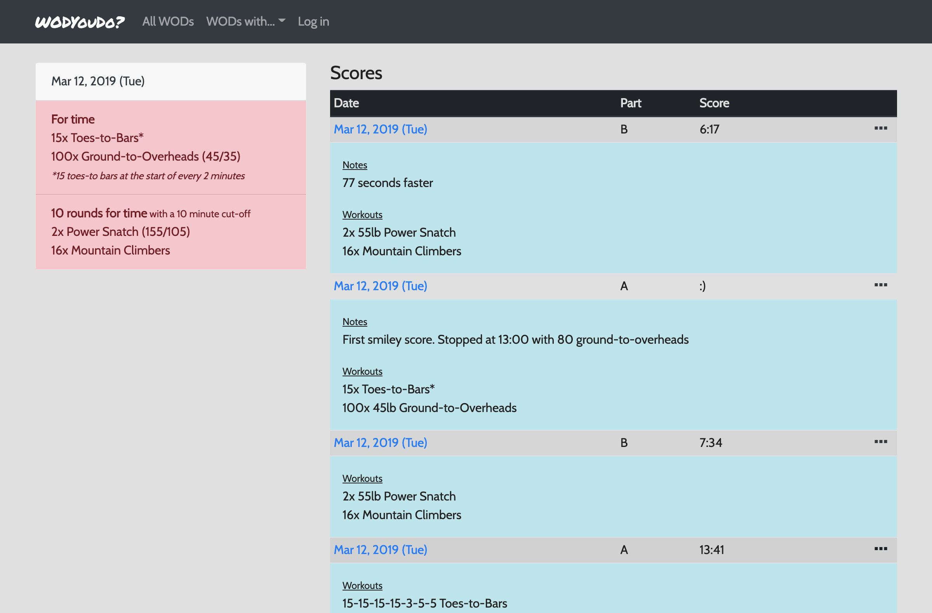This screenshot has height=613, width=932.
Task: Click the Notes label above 77 seconds faster
Action: coord(355,165)
